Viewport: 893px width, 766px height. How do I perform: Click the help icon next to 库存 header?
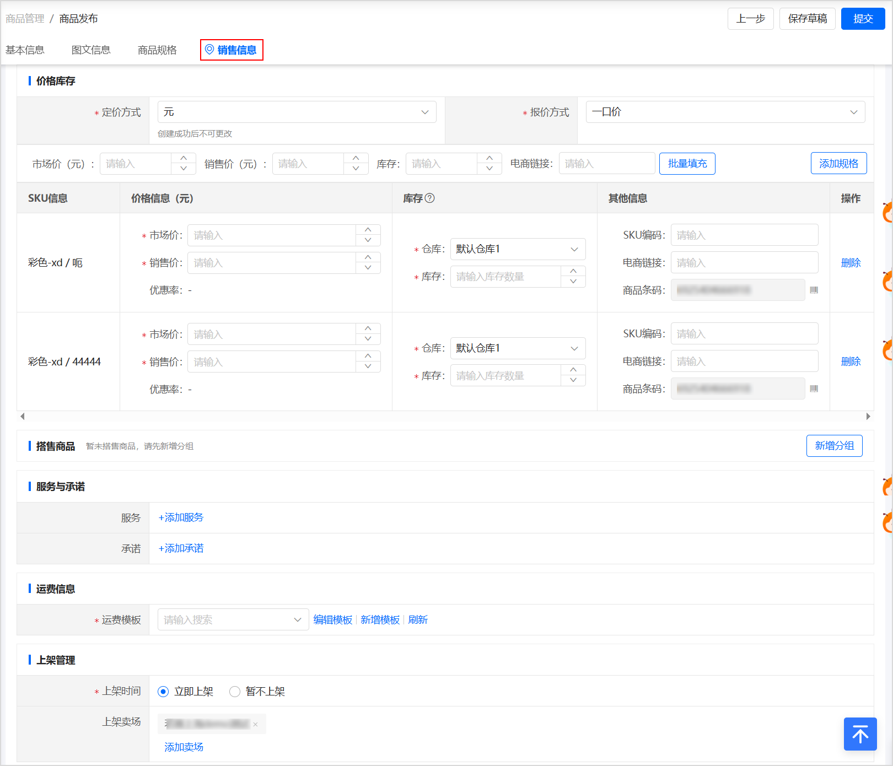(x=430, y=198)
